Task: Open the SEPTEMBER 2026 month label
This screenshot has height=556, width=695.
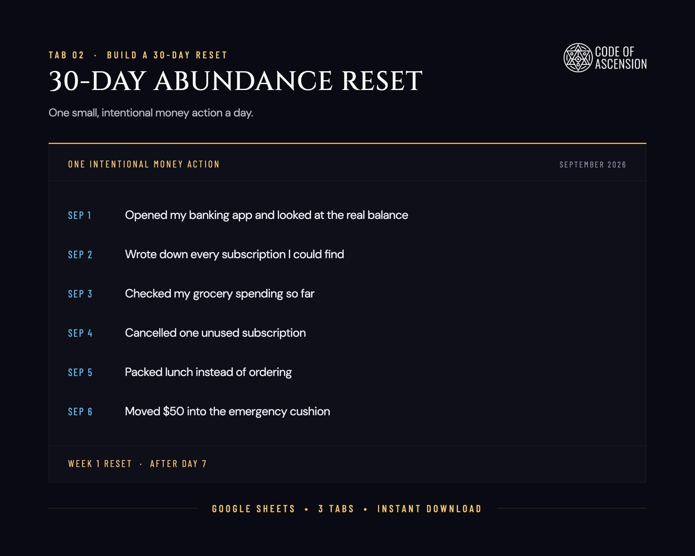Action: 592,165
